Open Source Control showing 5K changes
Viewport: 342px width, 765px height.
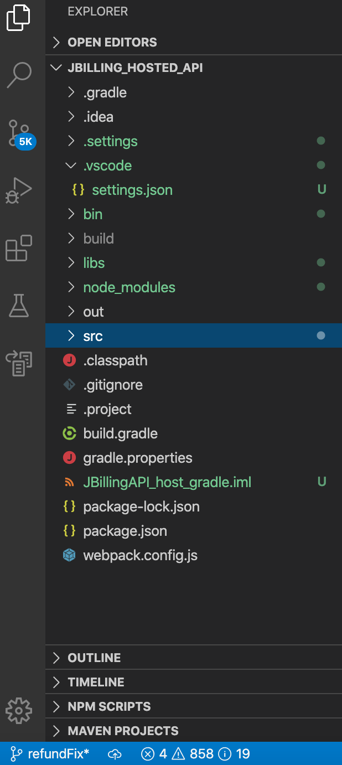pos(19,133)
